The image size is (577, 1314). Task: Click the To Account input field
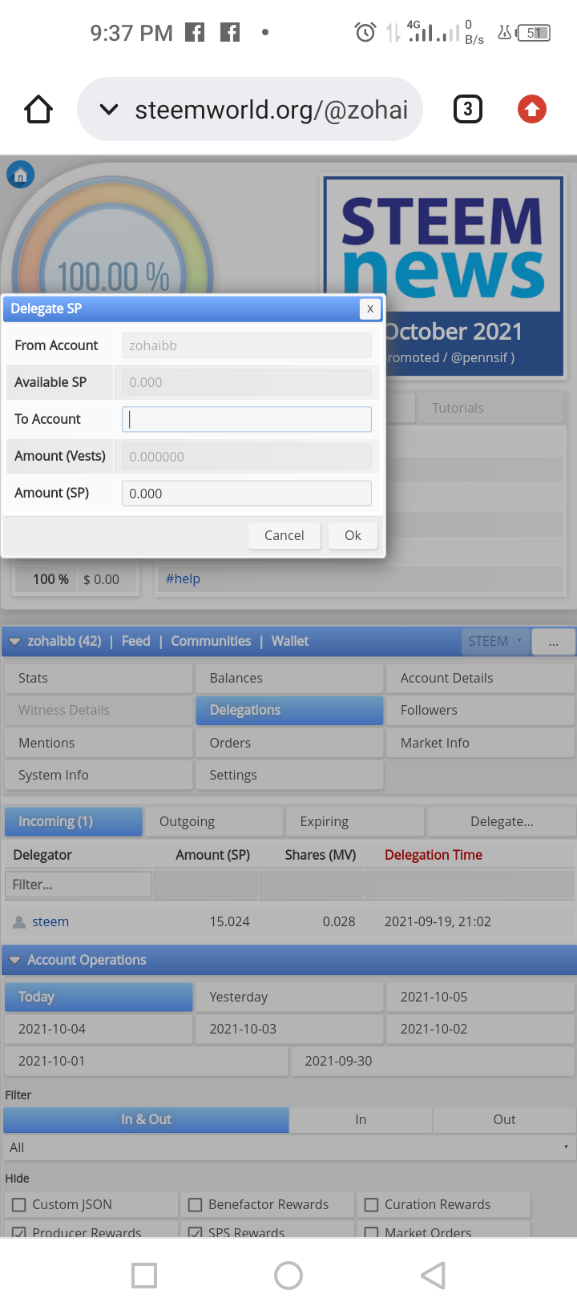(x=247, y=419)
